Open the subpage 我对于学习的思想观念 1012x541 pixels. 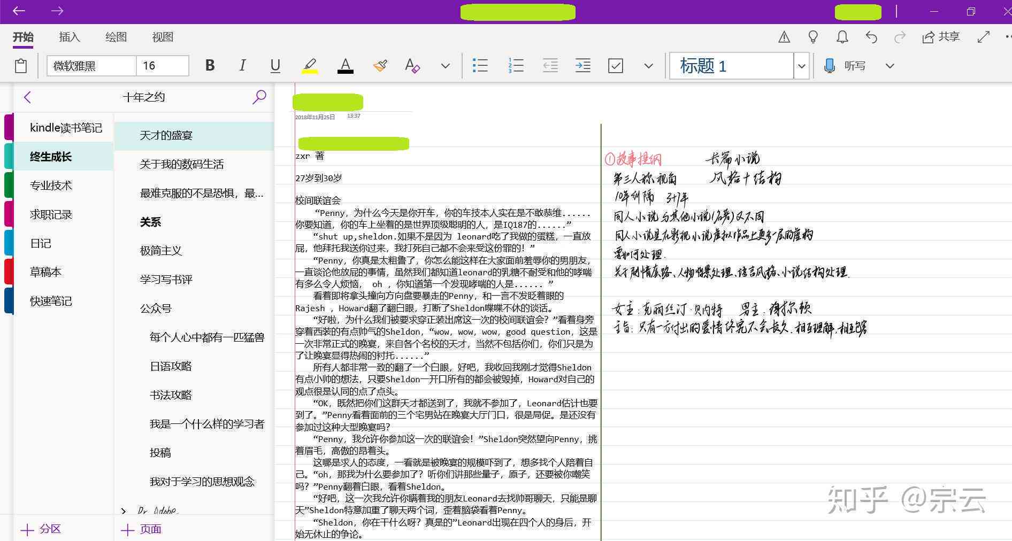click(x=194, y=482)
